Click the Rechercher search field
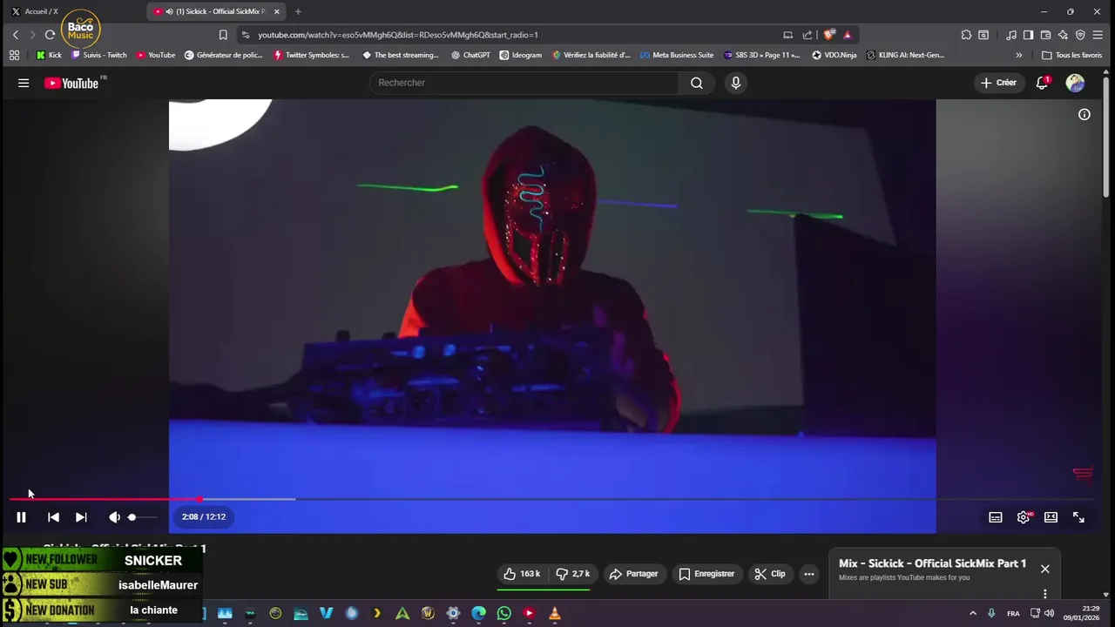The width and height of the screenshot is (1115, 627). point(524,83)
